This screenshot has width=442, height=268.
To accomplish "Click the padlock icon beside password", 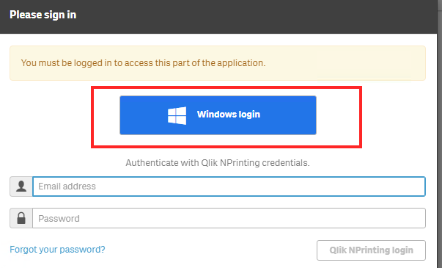I will [x=21, y=218].
